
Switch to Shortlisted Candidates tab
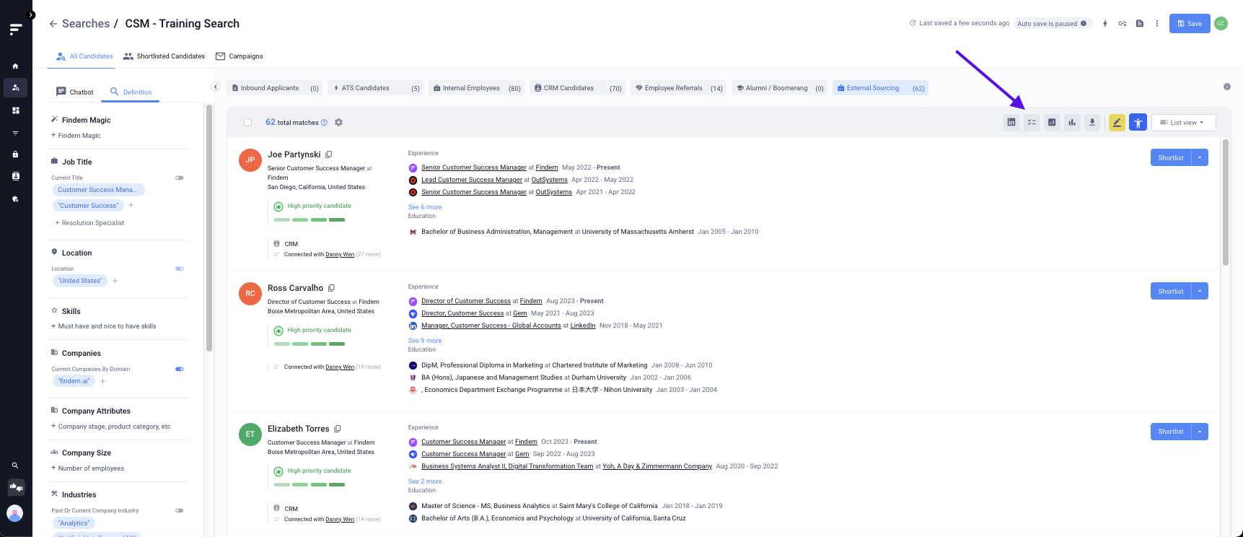tap(164, 56)
